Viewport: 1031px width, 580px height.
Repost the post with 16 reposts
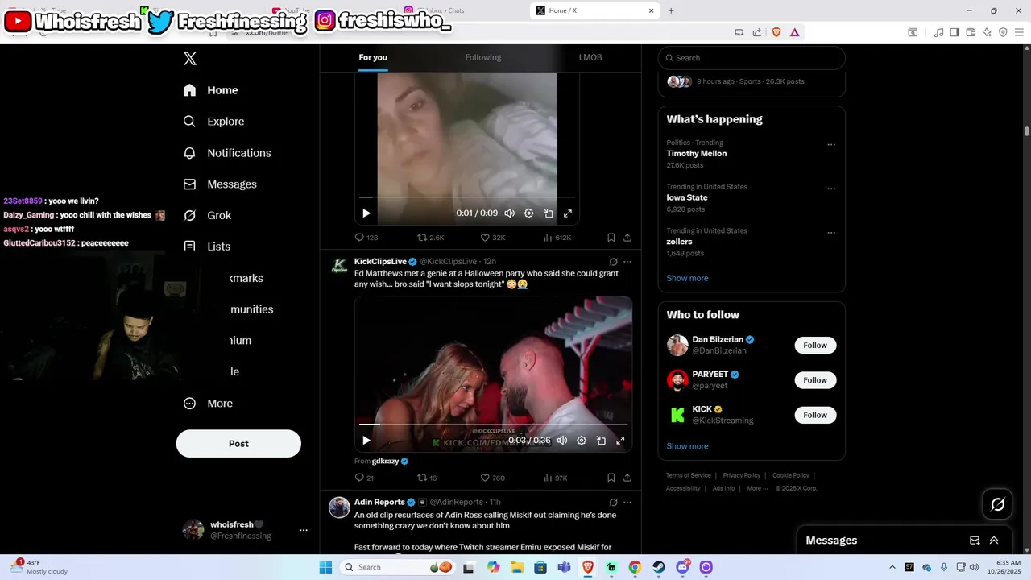coord(427,478)
